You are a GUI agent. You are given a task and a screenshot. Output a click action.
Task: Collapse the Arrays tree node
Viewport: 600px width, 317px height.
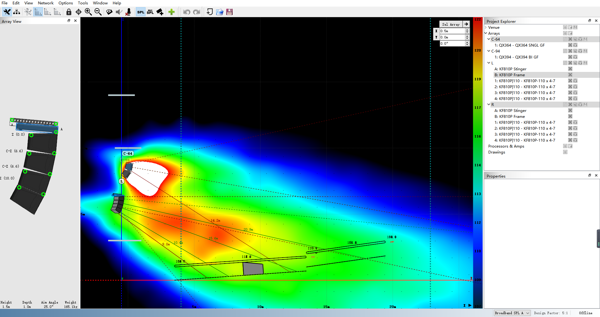pyautogui.click(x=486, y=33)
